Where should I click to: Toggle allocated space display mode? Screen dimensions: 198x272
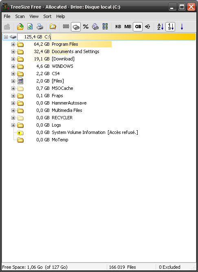click(x=76, y=27)
